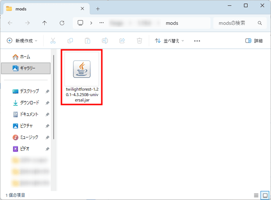Click the search magnifier icon
Viewport: 271px width, 200px height.
pyautogui.click(x=260, y=23)
